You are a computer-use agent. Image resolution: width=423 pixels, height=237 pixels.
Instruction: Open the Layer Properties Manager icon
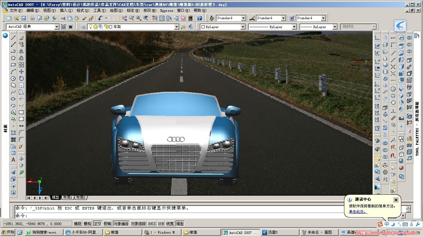click(83, 27)
